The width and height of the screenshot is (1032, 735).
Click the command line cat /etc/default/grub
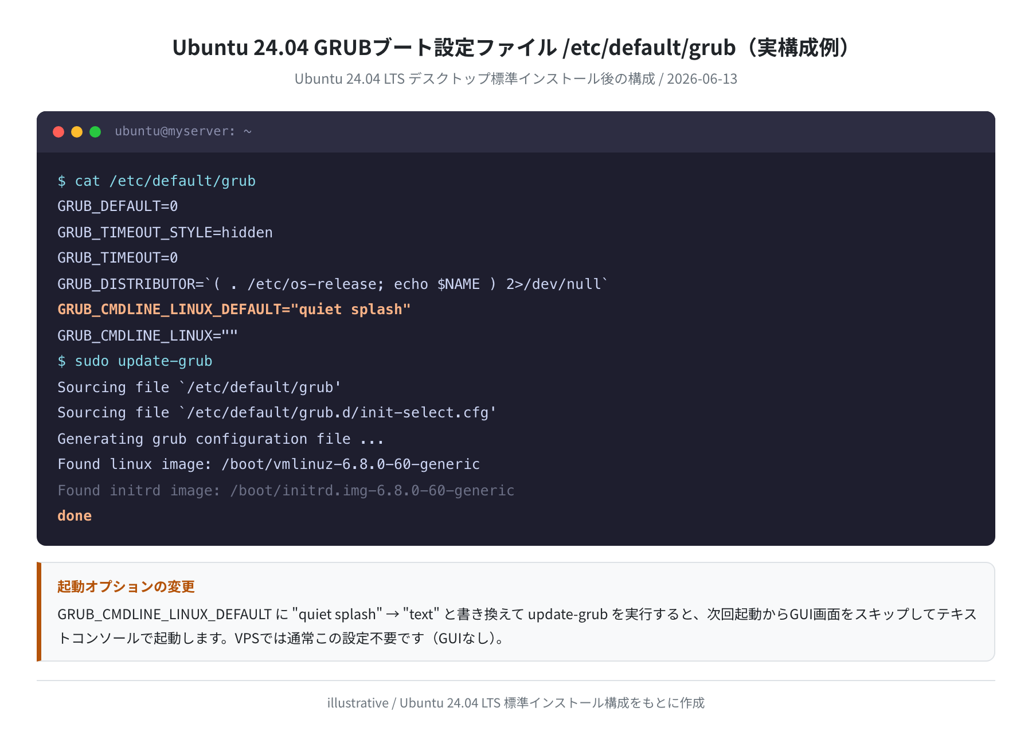[157, 181]
